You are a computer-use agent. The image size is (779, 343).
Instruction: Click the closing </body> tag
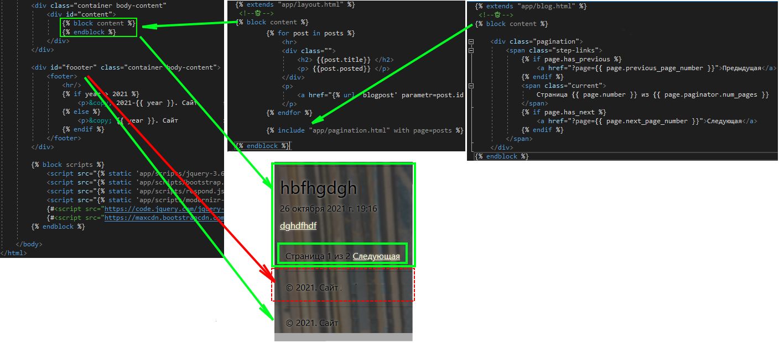[x=29, y=244]
